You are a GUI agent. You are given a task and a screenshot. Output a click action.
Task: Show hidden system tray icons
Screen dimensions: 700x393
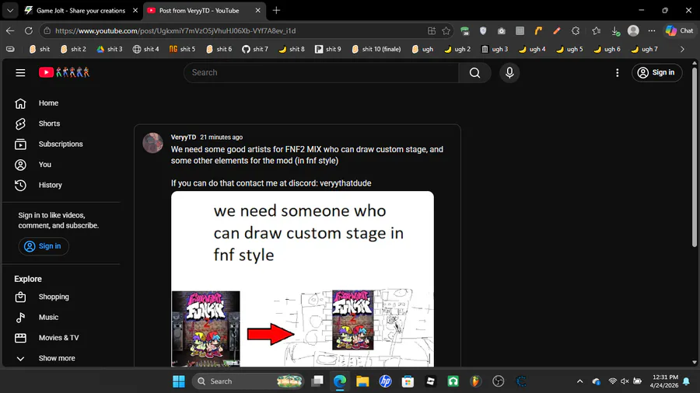point(580,381)
